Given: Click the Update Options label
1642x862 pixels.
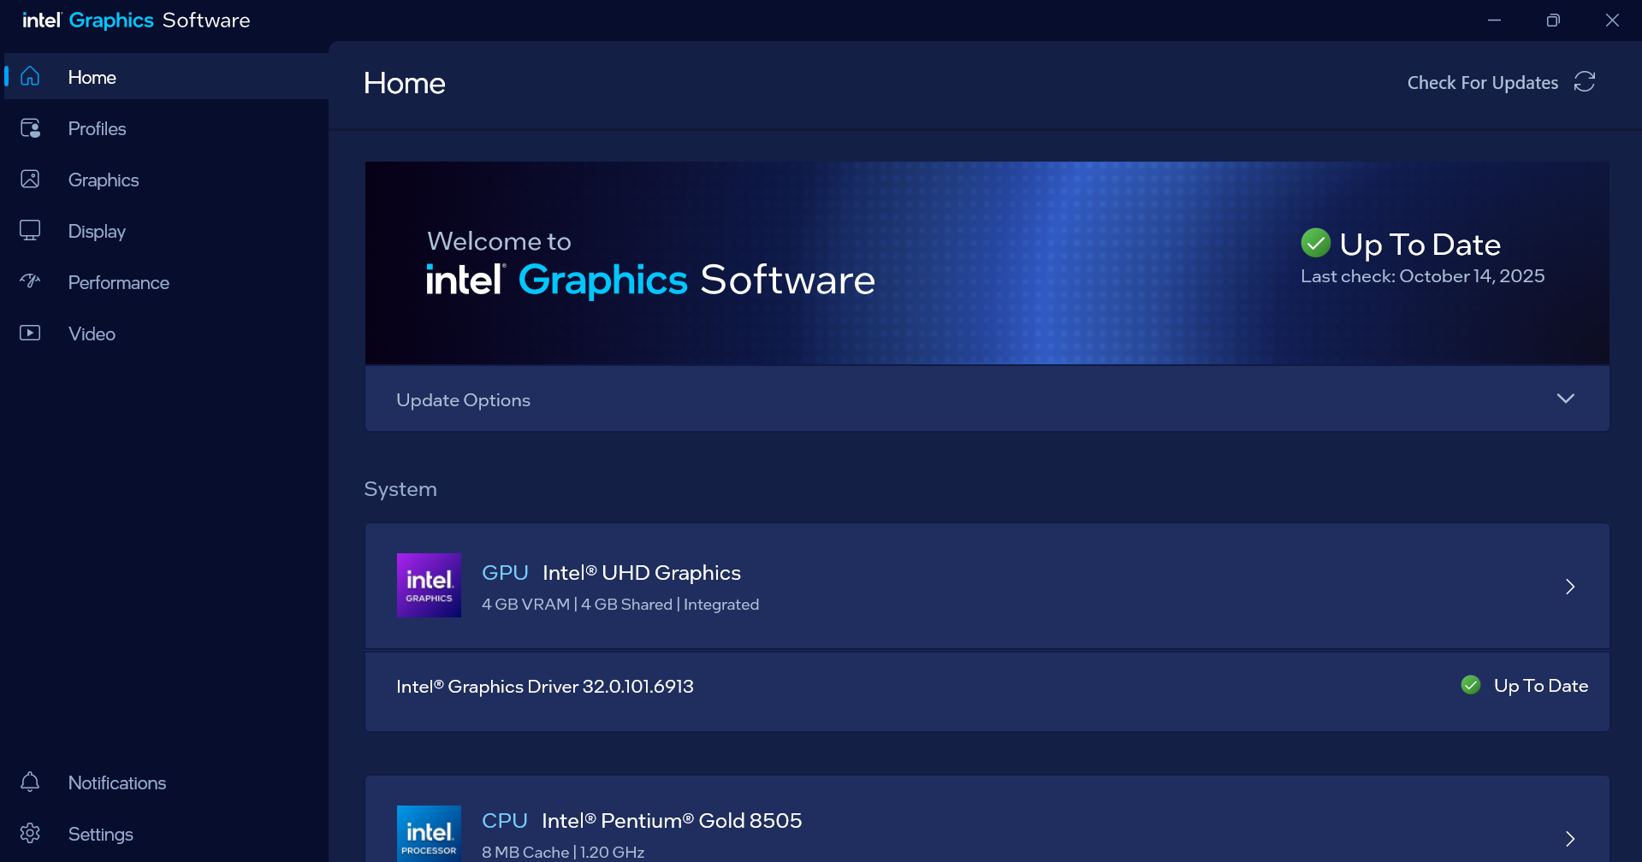Looking at the screenshot, I should [463, 400].
